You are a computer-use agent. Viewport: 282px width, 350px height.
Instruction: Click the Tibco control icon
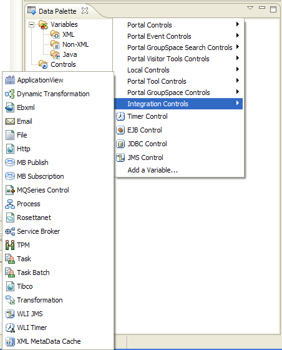10,286
